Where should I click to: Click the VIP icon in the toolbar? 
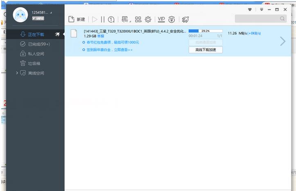[x=161, y=19]
